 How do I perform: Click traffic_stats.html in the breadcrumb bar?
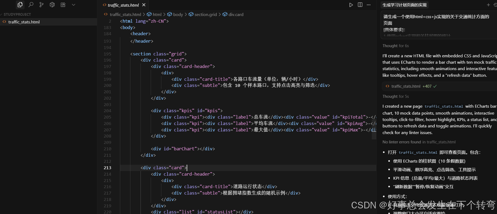125,14
